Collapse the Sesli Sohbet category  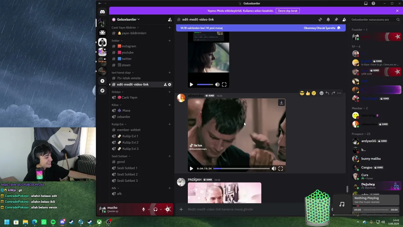121,156
